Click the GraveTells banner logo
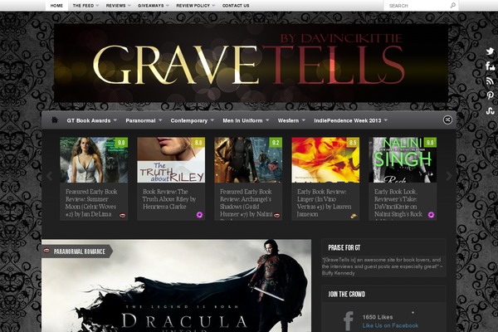 (251, 63)
